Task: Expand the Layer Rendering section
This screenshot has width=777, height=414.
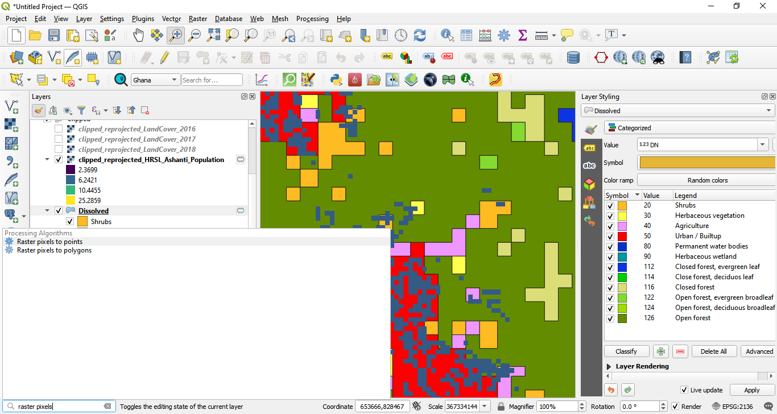Action: click(609, 367)
